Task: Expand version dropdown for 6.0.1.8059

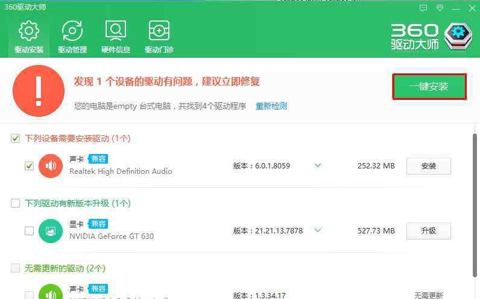Action: pos(318,165)
